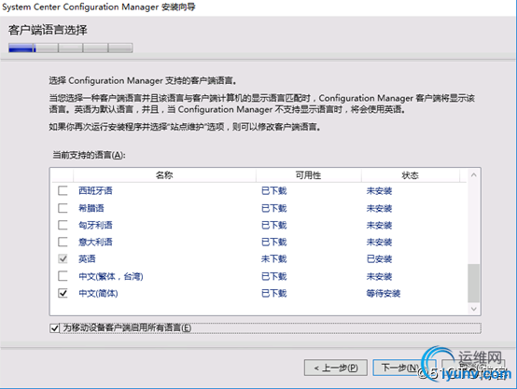Go back with the 上一步(P) button
The height and width of the screenshot is (389, 517).
(x=336, y=368)
